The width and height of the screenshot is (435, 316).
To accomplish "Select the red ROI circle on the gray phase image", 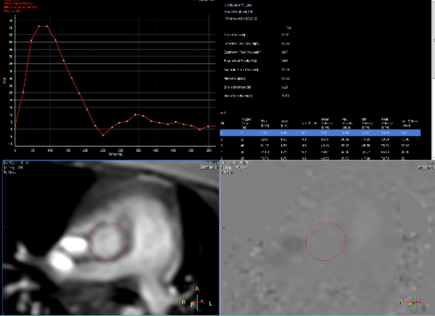I will [326, 242].
